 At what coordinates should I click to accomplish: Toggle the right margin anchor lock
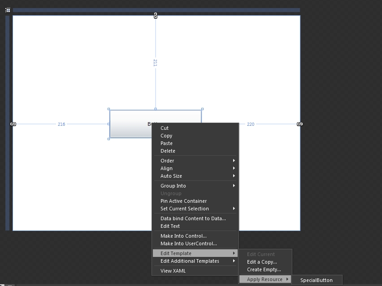point(300,124)
